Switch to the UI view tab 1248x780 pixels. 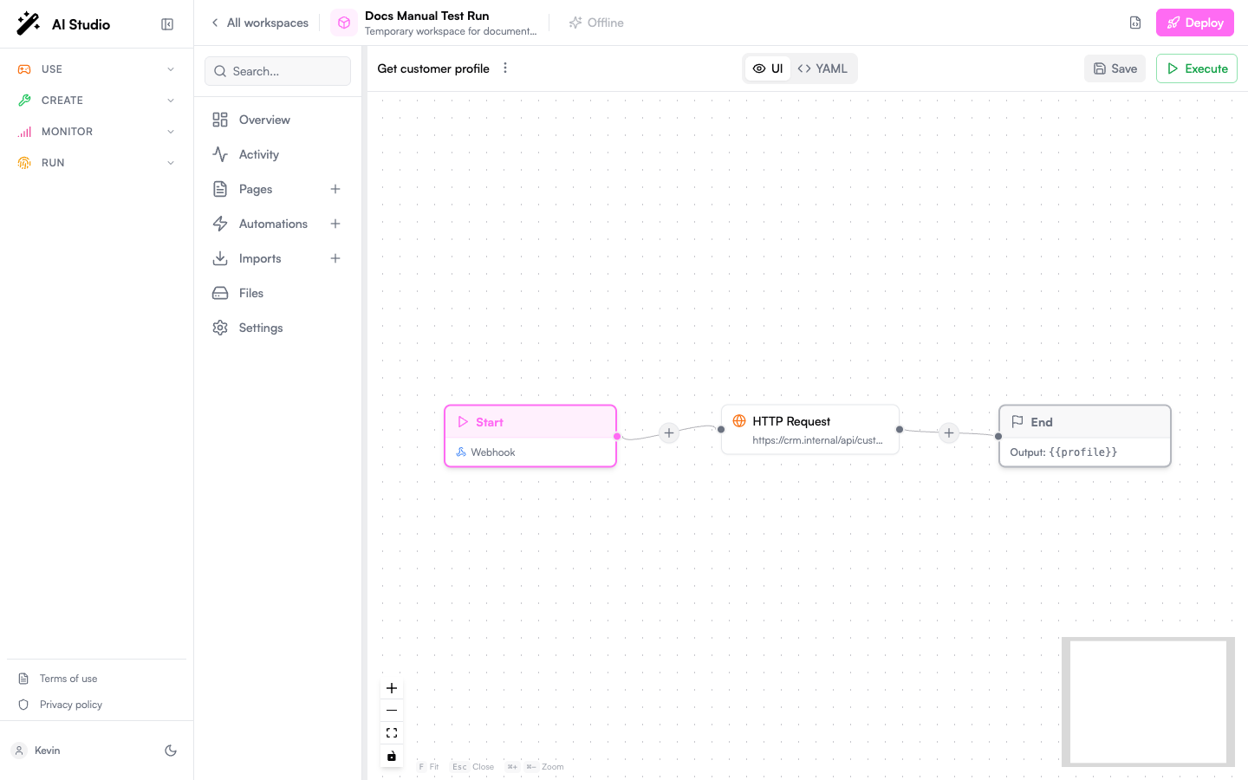pyautogui.click(x=768, y=68)
